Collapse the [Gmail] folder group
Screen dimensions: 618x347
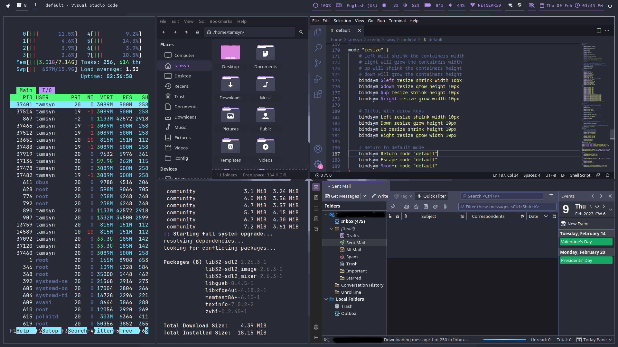(x=332, y=228)
